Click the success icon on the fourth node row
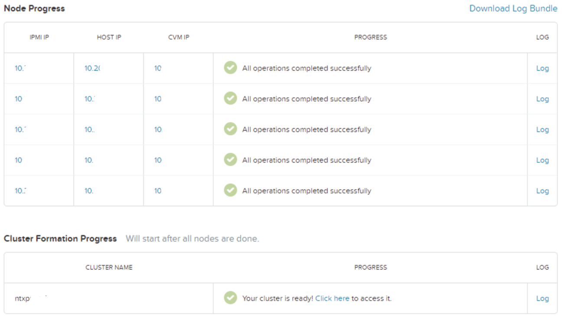This screenshot has height=317, width=563. pyautogui.click(x=230, y=160)
